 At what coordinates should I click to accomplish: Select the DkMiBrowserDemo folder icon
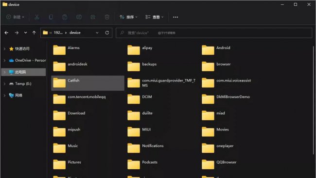click(x=208, y=99)
